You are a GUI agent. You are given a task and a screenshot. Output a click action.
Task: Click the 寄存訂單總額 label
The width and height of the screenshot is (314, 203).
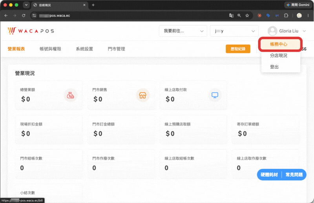(248, 124)
